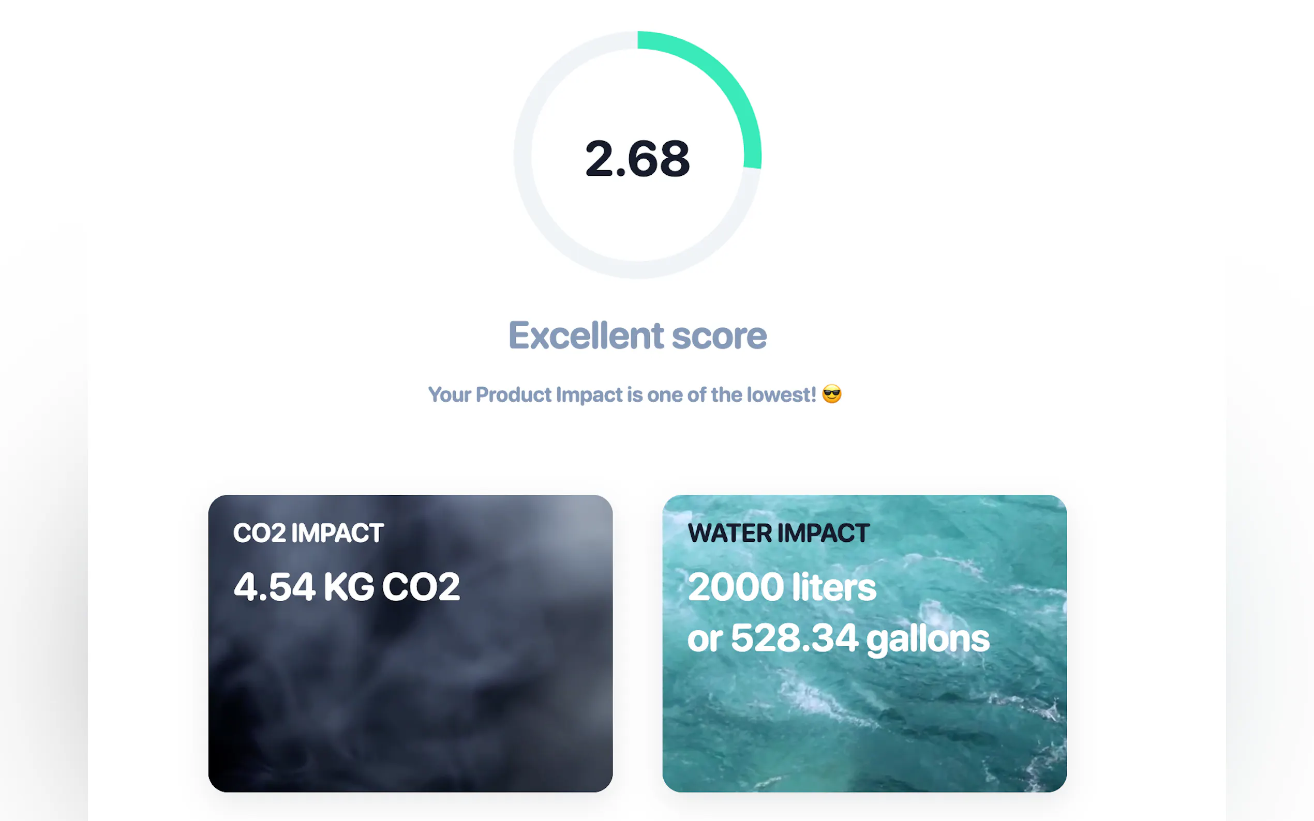Viewport: 1314px width, 821px height.
Task: Click the word "liters" on water card
Action: [x=834, y=587]
